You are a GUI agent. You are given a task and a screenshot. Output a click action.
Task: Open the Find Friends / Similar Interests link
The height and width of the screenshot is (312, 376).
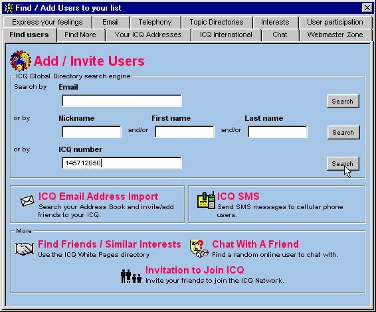(x=110, y=244)
